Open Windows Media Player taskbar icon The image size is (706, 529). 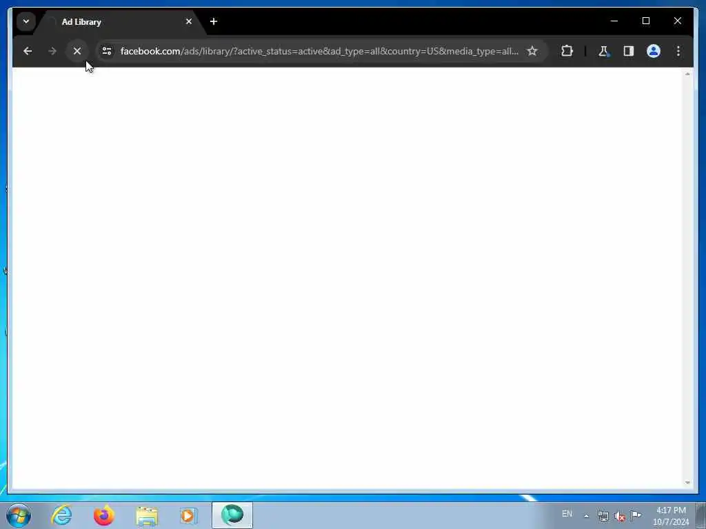pyautogui.click(x=188, y=515)
